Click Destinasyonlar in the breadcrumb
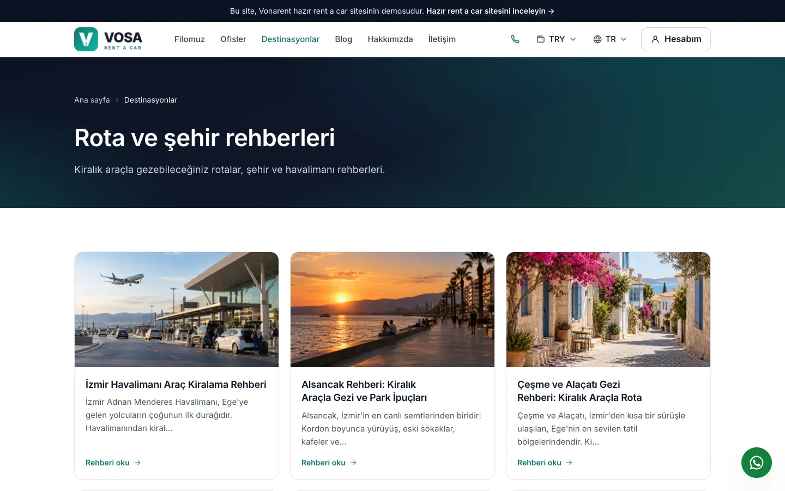This screenshot has width=785, height=491. [x=150, y=100]
